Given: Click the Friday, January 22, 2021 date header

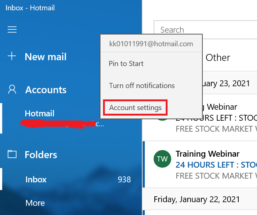Looking at the screenshot, I should click(197, 200).
